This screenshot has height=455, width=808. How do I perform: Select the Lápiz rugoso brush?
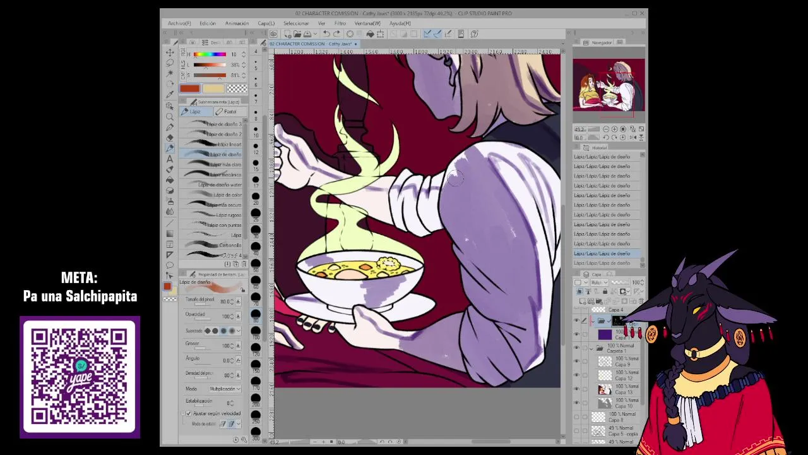coord(212,215)
